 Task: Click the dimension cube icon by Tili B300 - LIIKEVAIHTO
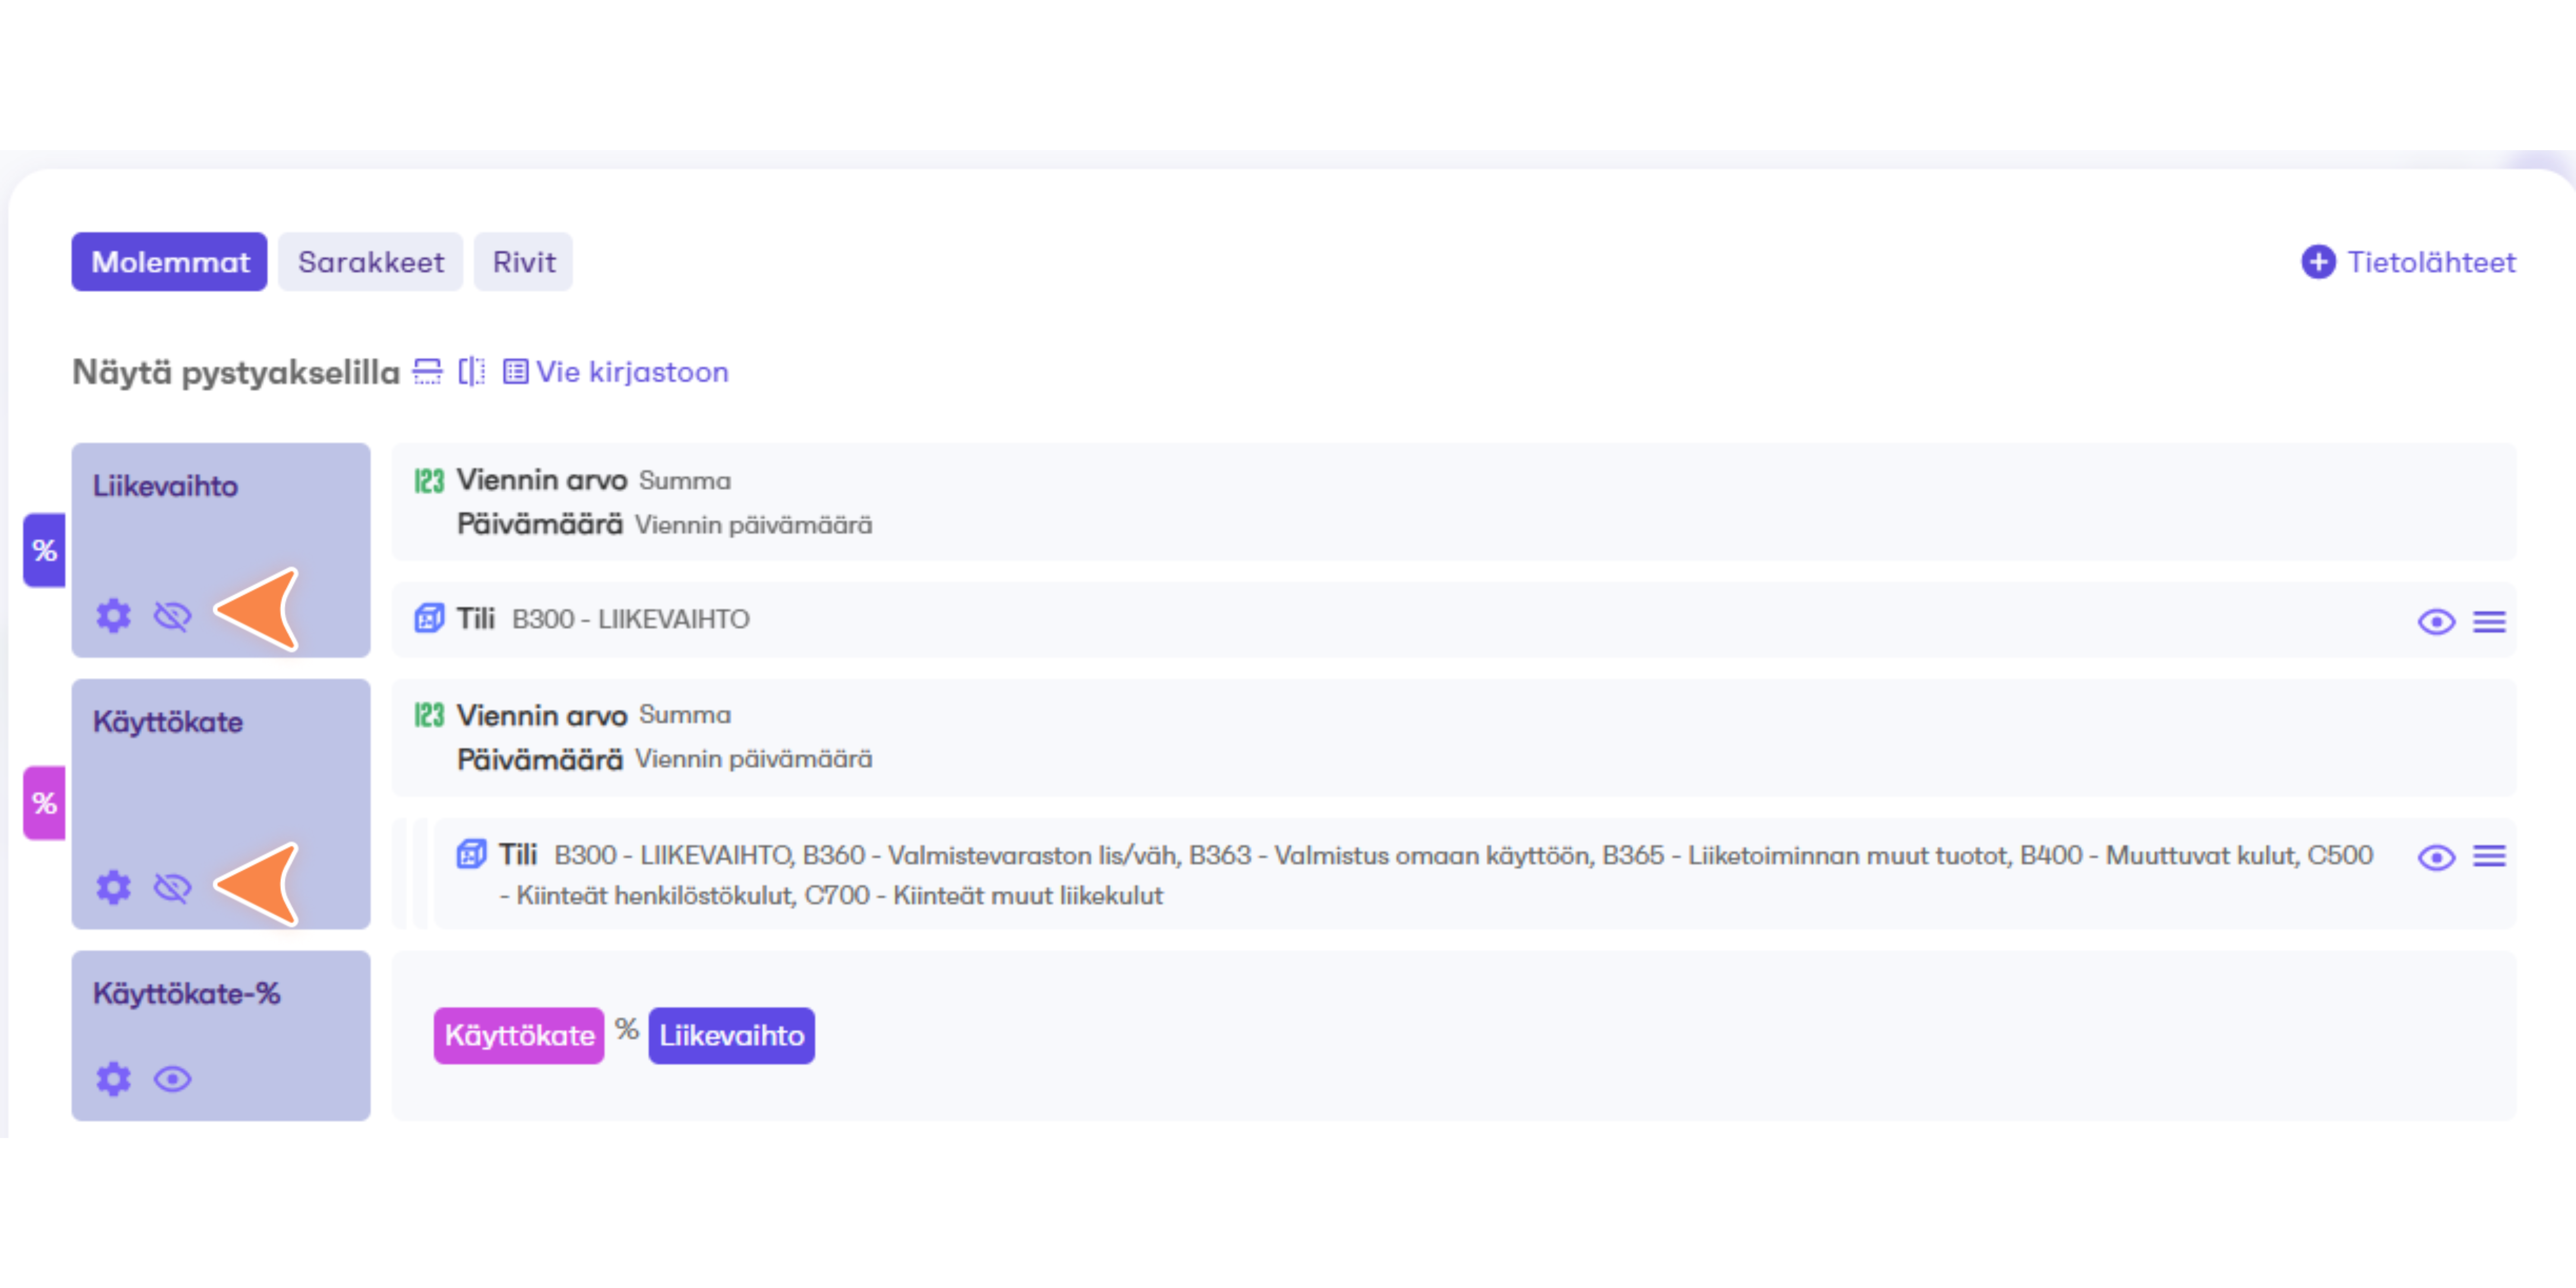(x=429, y=618)
